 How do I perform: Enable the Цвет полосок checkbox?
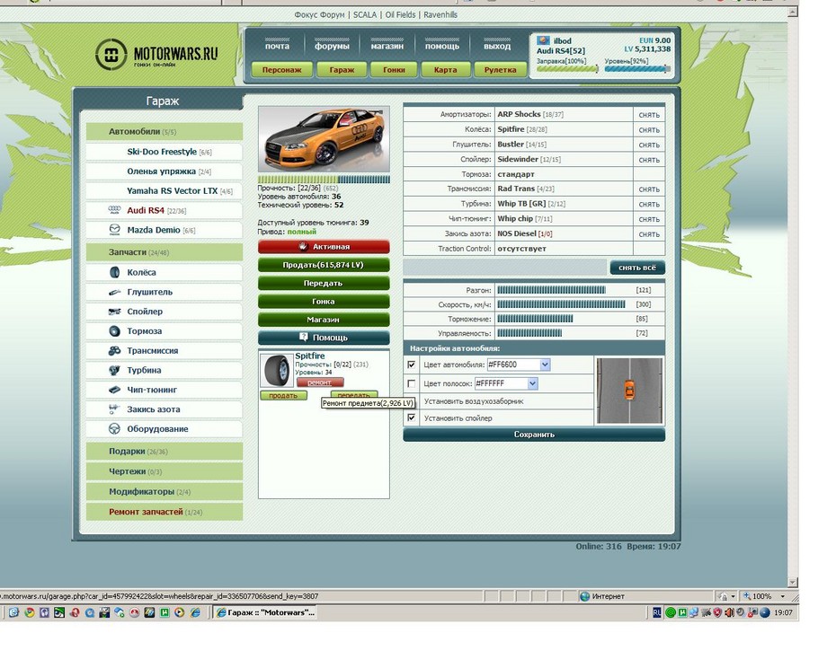[411, 383]
